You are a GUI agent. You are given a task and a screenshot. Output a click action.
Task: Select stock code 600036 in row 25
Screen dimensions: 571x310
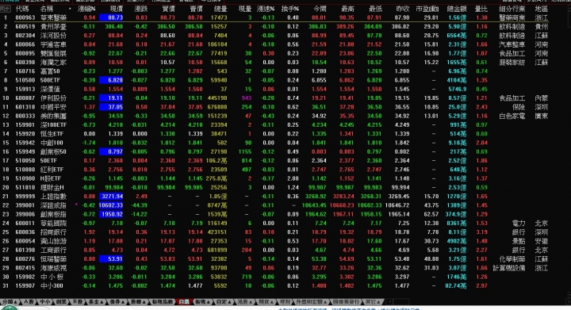point(25,232)
